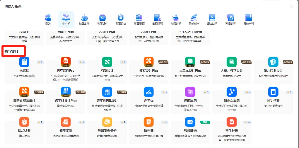Click the 精品试卷 stopwatch icon
This screenshot has width=299, height=148.
(24, 122)
